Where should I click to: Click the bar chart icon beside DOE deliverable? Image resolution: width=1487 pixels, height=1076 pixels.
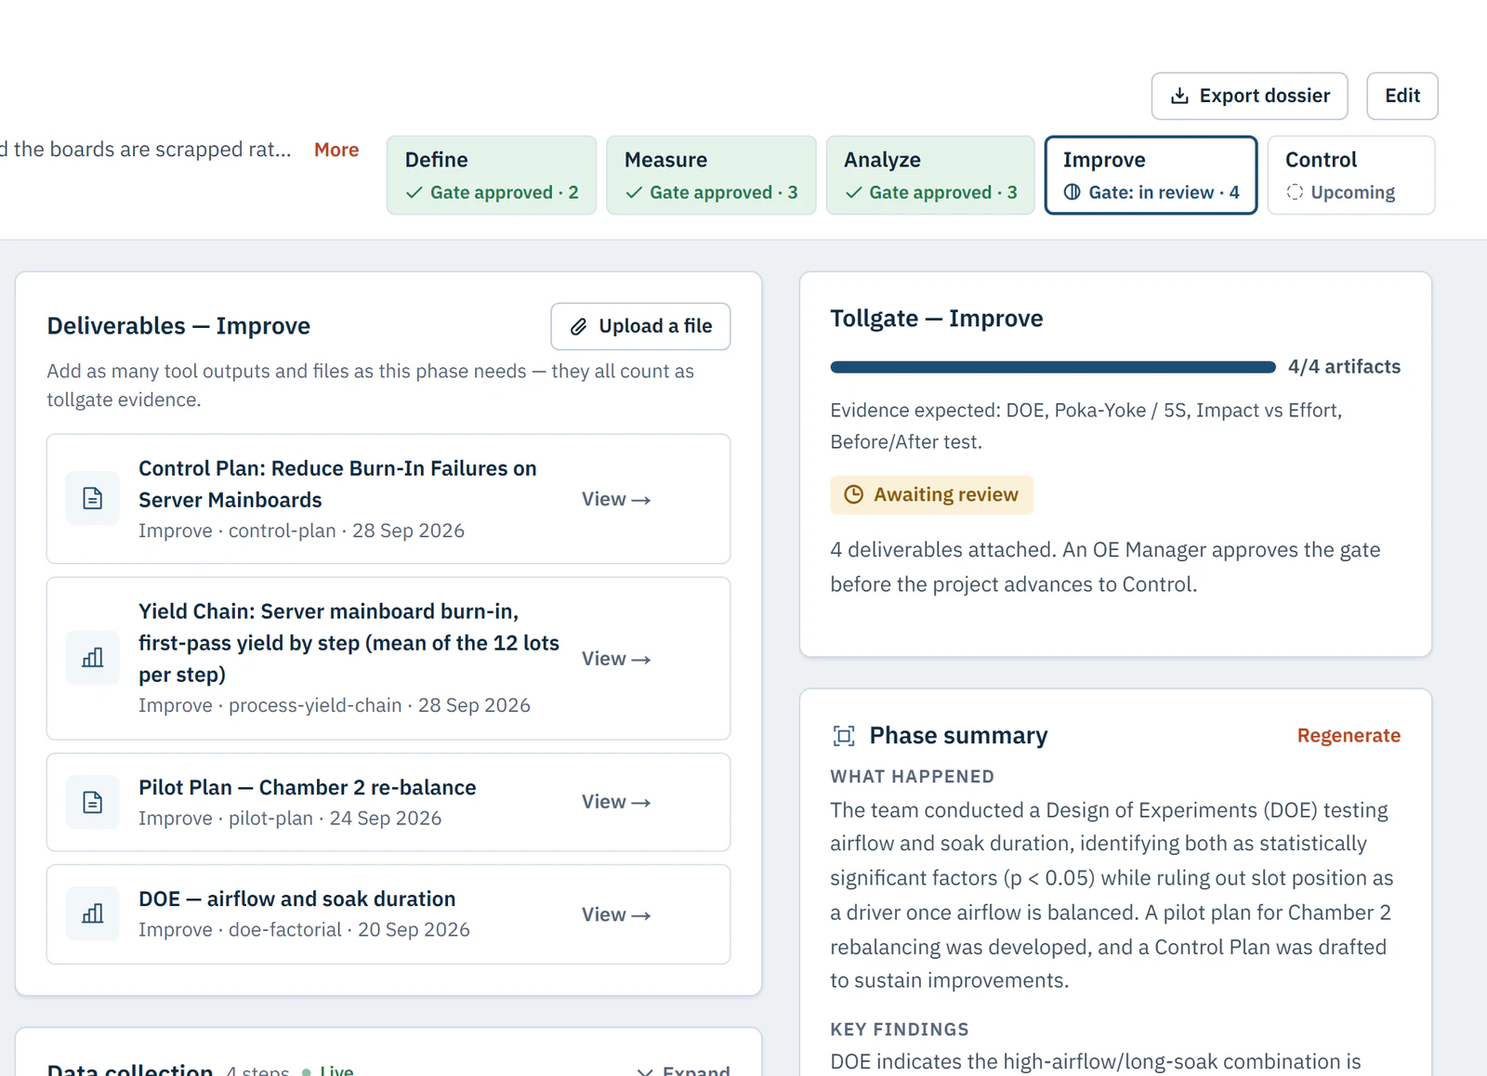click(x=92, y=914)
